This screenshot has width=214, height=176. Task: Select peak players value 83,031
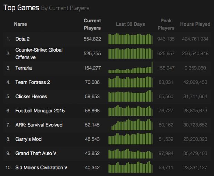(x=166, y=82)
